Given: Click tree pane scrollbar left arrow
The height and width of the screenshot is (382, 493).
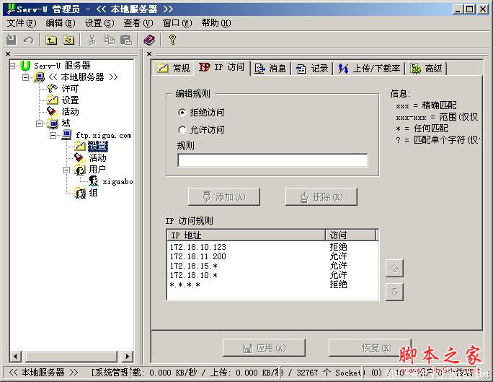Looking at the screenshot, I should (16, 357).
